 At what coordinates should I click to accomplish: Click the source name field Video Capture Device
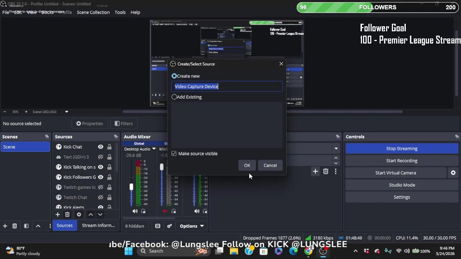point(227,86)
